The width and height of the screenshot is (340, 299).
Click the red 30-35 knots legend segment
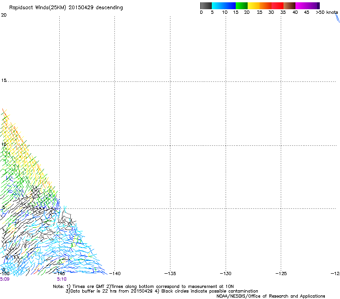278,6
